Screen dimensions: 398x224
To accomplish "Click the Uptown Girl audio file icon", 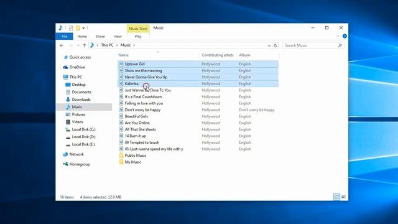I will click(121, 64).
